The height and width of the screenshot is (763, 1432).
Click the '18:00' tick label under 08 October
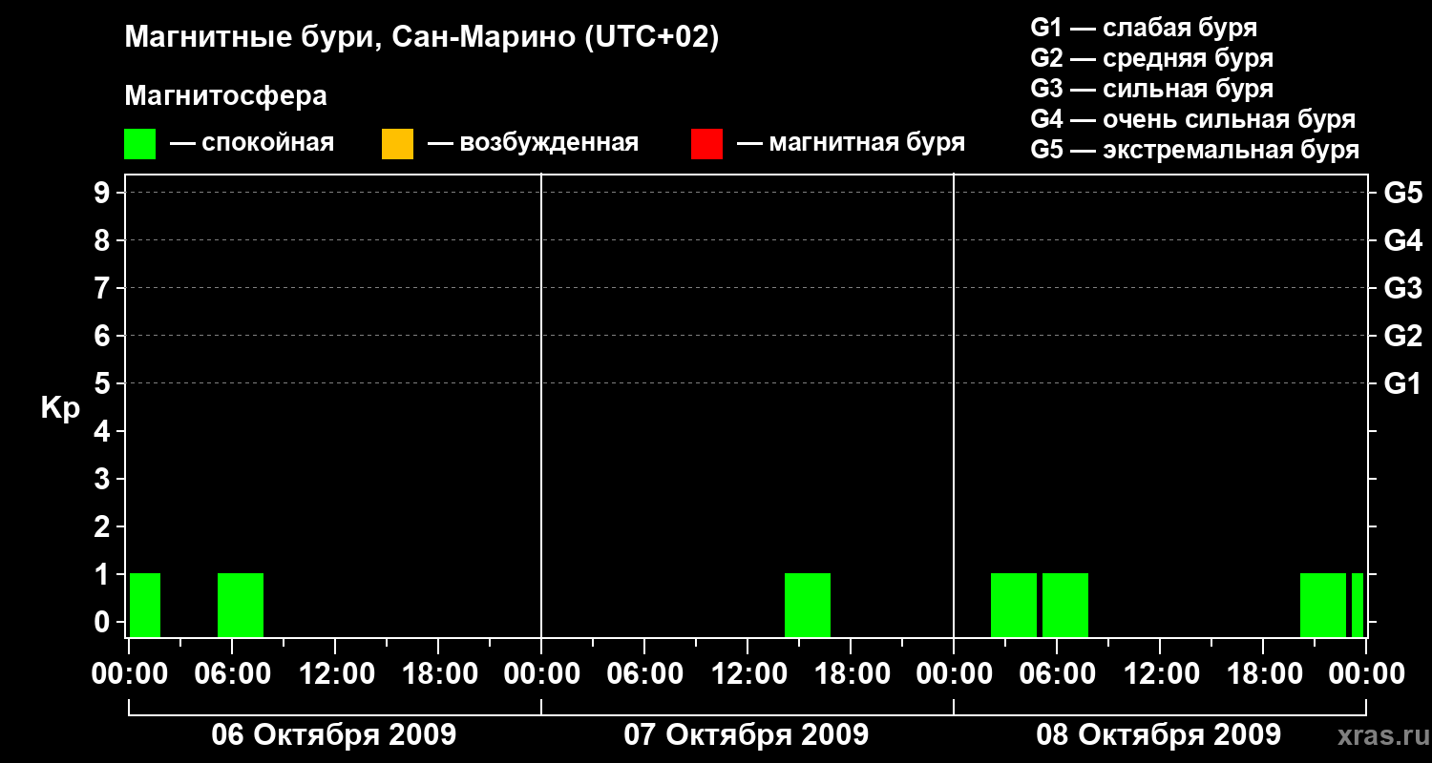pyautogui.click(x=1263, y=674)
